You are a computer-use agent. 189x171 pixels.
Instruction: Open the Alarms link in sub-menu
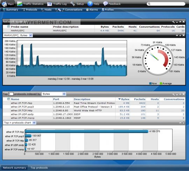93,10
